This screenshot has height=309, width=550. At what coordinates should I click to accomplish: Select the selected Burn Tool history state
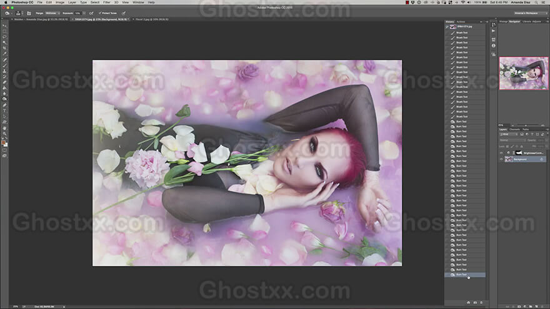(465, 275)
